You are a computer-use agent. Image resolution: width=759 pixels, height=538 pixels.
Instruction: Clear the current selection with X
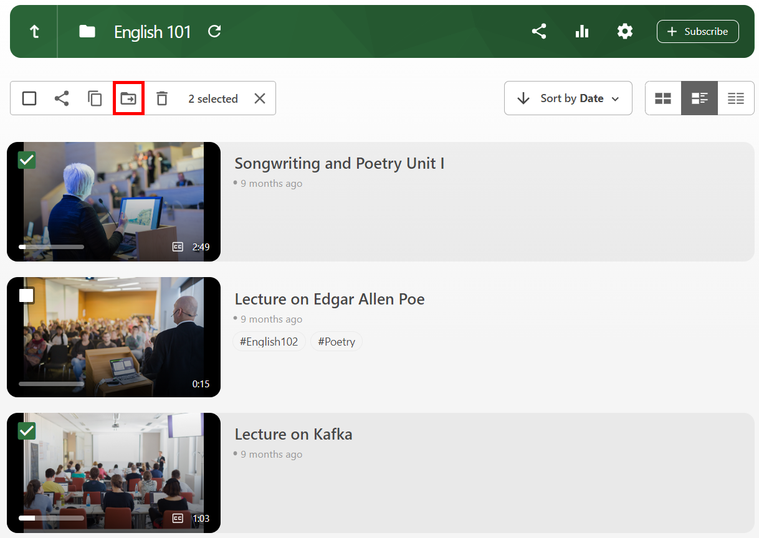pyautogui.click(x=260, y=98)
